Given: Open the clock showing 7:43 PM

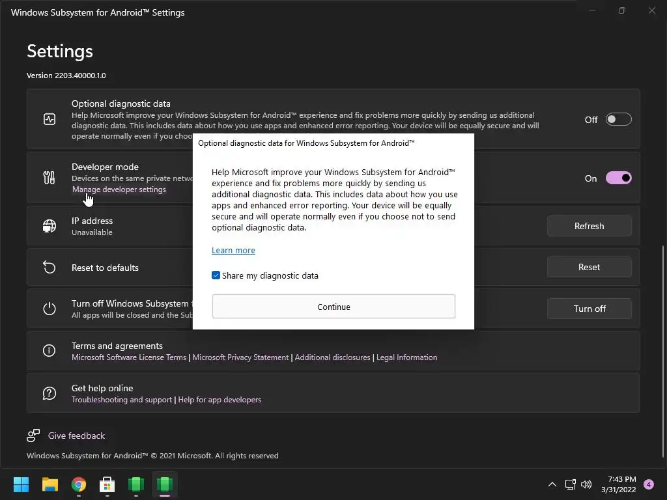Looking at the screenshot, I should pos(619,484).
